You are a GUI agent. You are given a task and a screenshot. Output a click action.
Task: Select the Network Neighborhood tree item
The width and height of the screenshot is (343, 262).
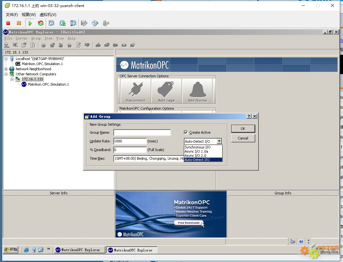click(33, 69)
